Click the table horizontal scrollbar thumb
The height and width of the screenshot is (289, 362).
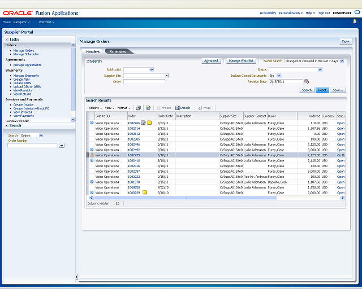point(185,198)
